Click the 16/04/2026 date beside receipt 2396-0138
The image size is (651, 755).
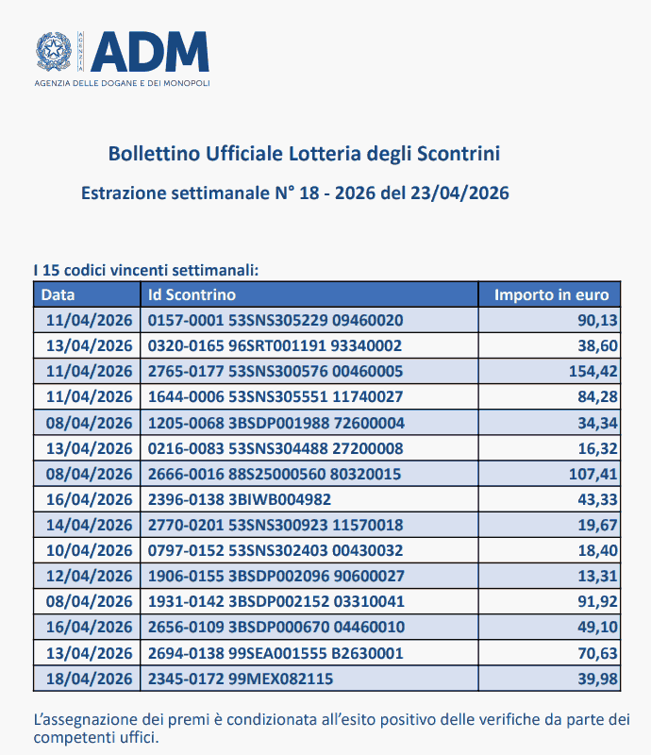click(x=89, y=498)
